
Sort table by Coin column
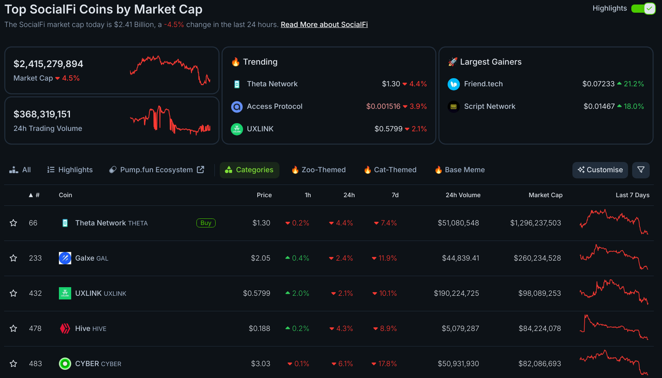65,195
